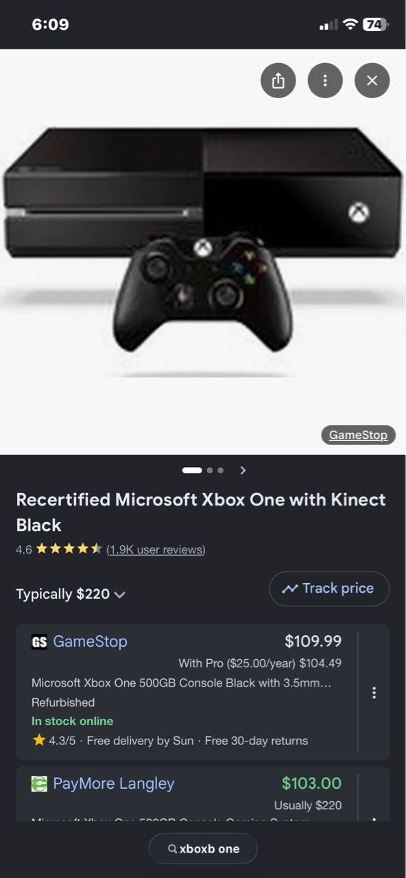
Task: Tap the $109.99 GameStop price
Action: click(313, 641)
